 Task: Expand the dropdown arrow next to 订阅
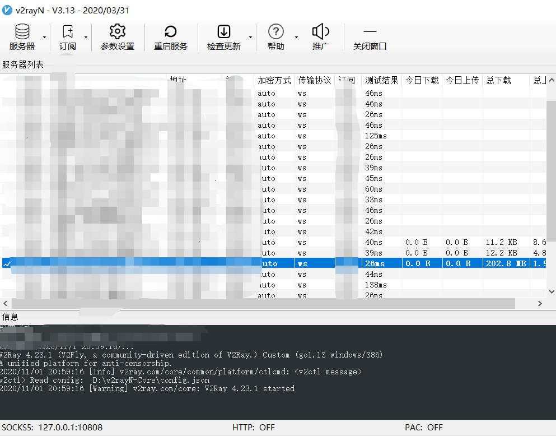click(x=86, y=37)
